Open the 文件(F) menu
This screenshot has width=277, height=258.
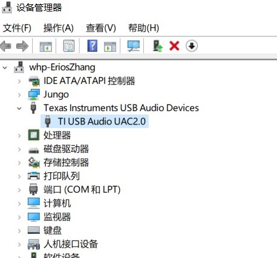[x=17, y=28]
